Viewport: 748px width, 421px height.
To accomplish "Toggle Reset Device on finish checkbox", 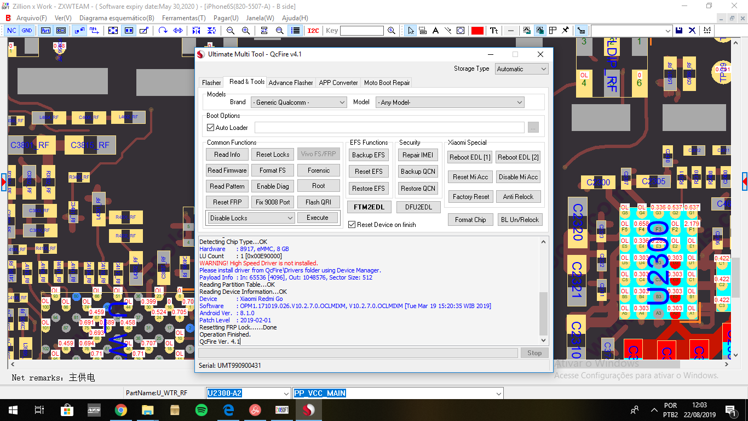I will pyautogui.click(x=352, y=225).
